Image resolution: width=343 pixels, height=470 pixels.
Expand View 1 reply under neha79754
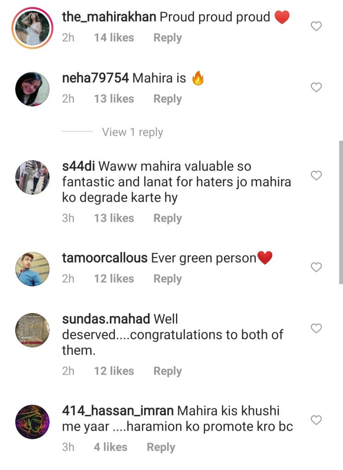click(x=132, y=132)
